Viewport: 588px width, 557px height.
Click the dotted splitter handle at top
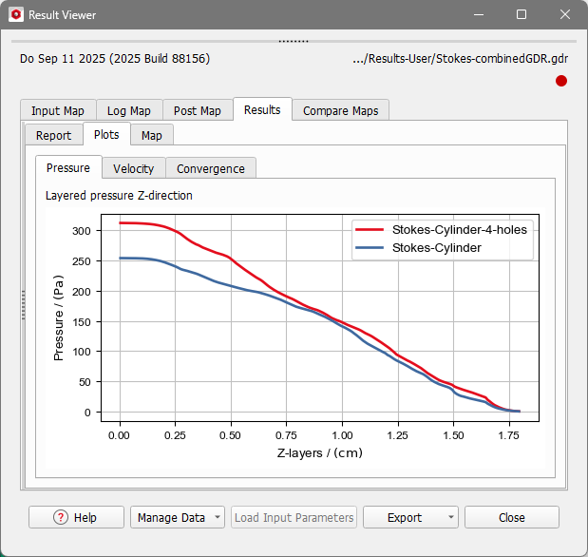click(294, 41)
